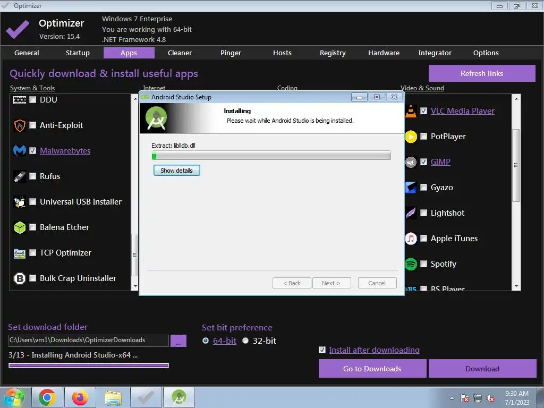Check the PotPlayer checkbox

(423, 137)
